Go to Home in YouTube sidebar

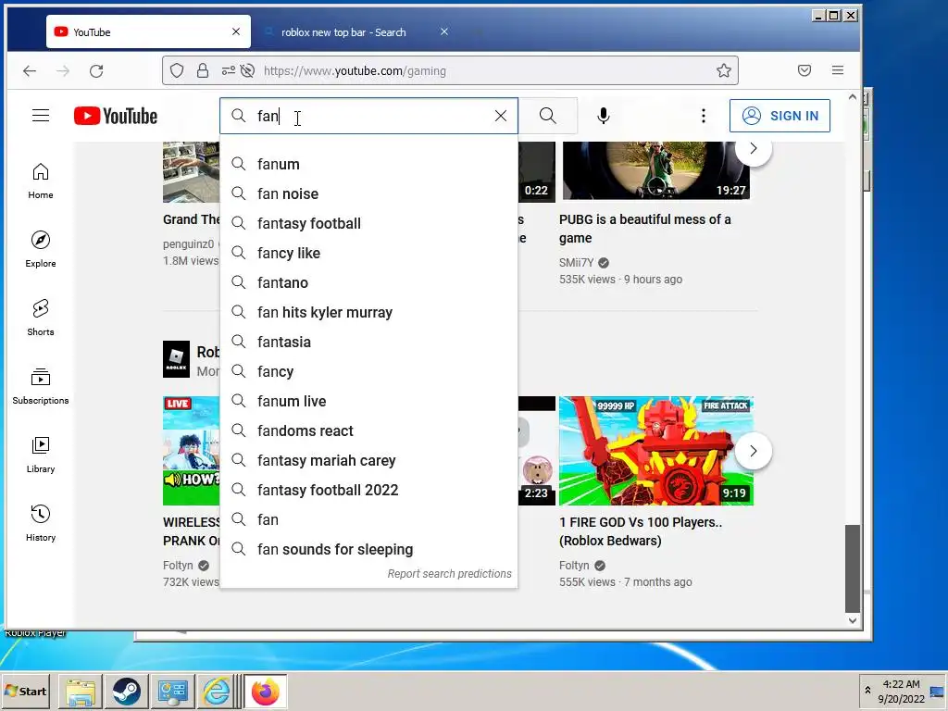click(41, 181)
